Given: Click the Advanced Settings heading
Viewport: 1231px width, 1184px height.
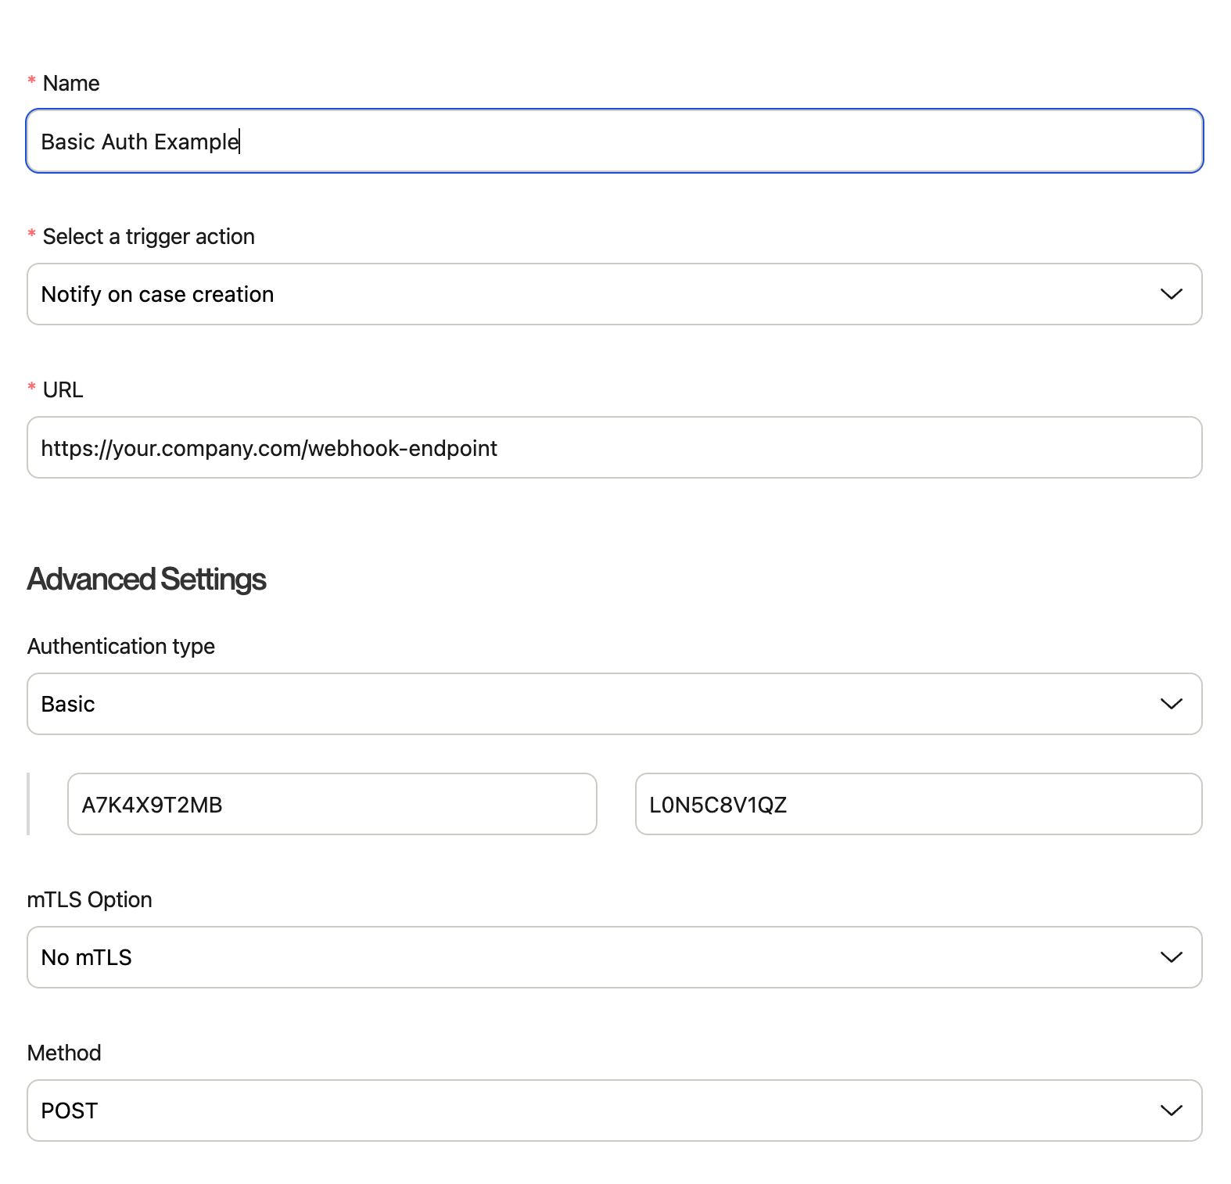Looking at the screenshot, I should [x=147, y=579].
